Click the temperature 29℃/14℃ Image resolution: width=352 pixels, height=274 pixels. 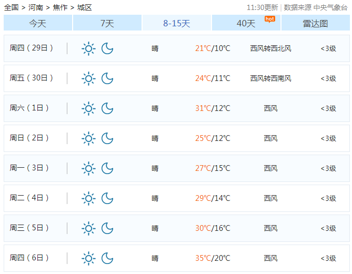(x=213, y=198)
